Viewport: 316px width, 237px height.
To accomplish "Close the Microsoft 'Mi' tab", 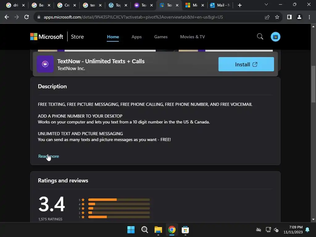I will pyautogui.click(x=202, y=5).
